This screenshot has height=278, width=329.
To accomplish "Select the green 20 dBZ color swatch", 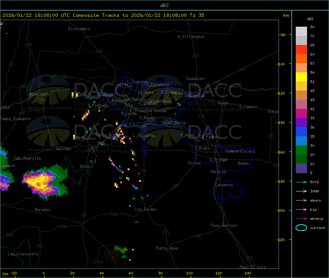I will pos(301,150).
